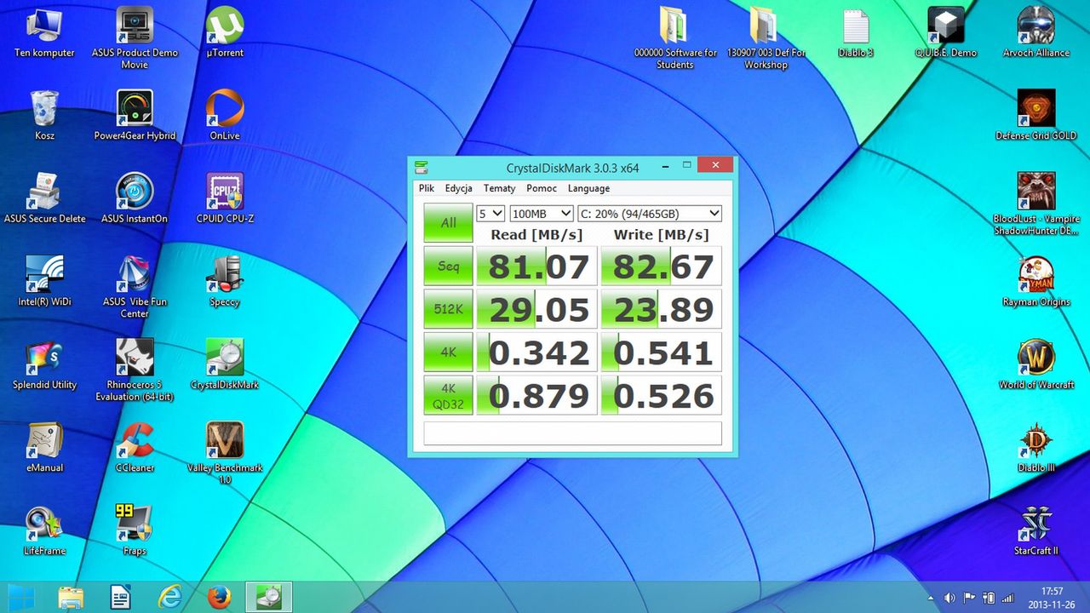Open the C: drive selection dropdown

click(x=650, y=214)
